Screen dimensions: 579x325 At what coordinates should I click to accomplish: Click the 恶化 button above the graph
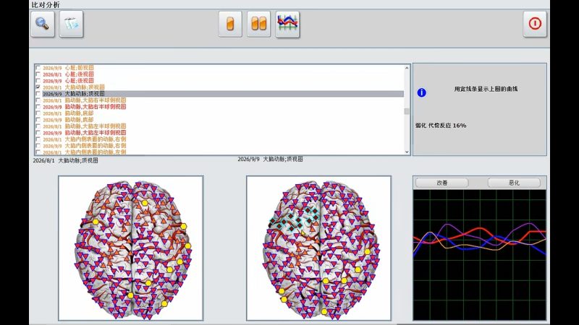(514, 183)
